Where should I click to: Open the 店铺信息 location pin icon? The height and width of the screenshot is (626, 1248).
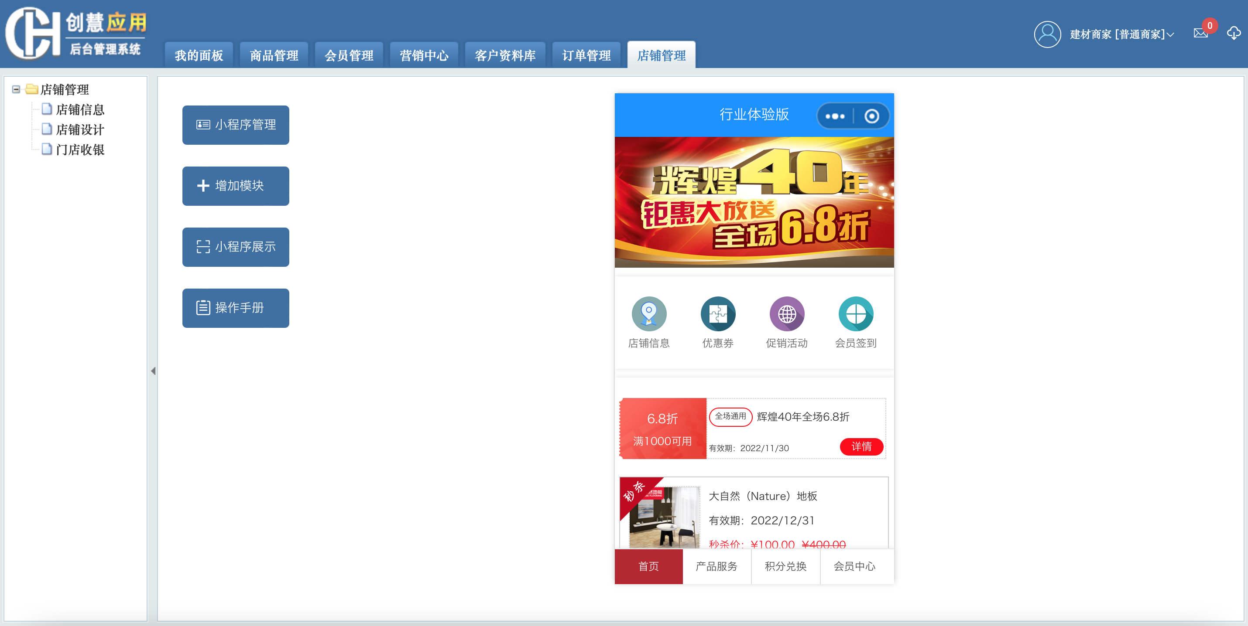pyautogui.click(x=649, y=314)
